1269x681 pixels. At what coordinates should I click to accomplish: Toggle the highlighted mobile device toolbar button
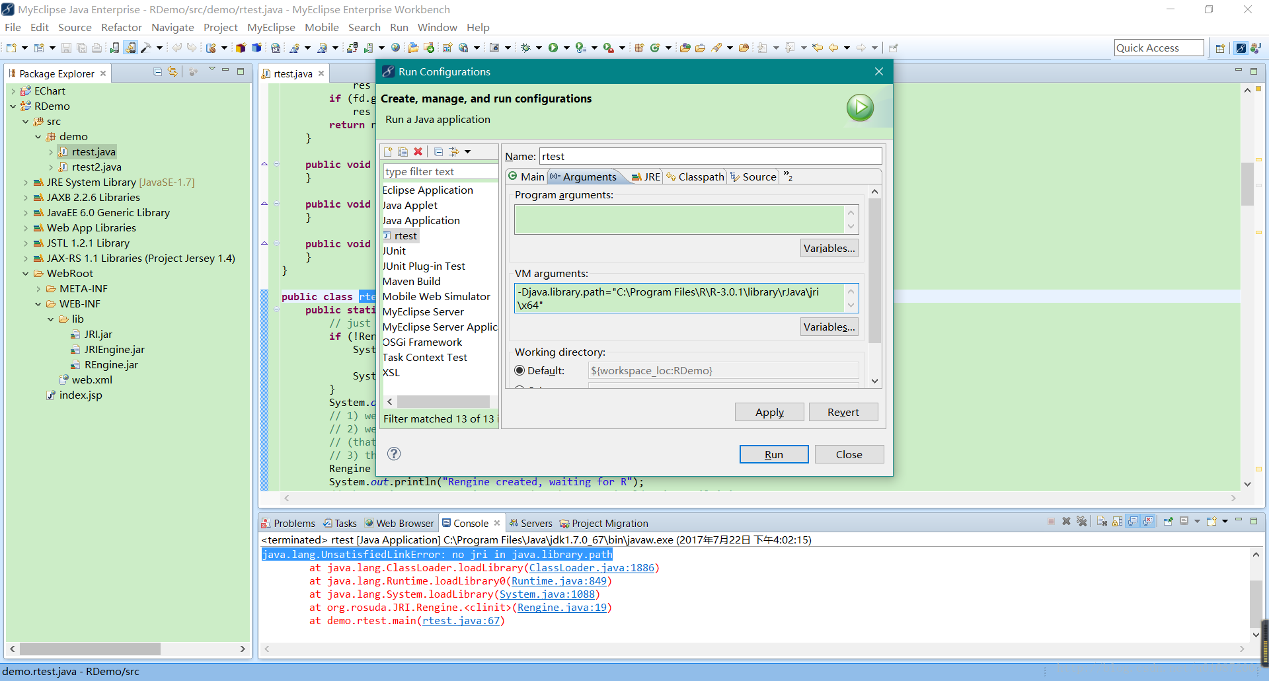(130, 48)
